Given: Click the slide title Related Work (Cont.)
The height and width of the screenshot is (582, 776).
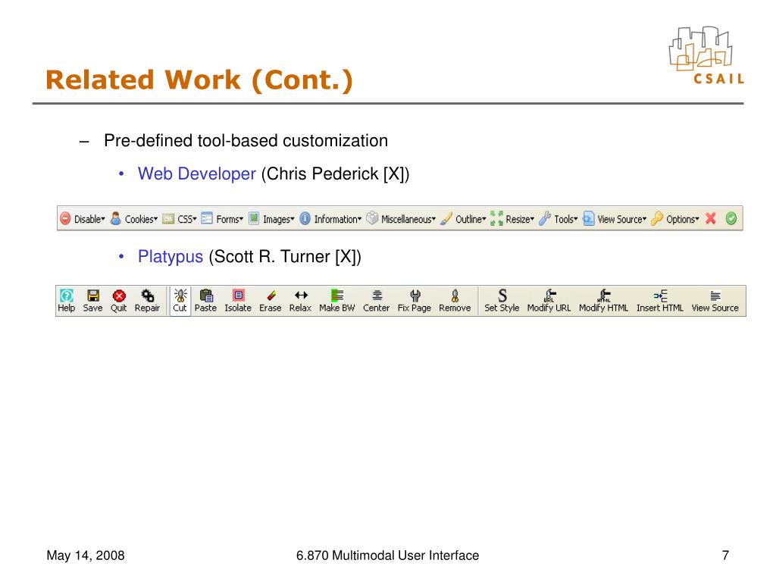Looking at the screenshot, I should [x=199, y=80].
